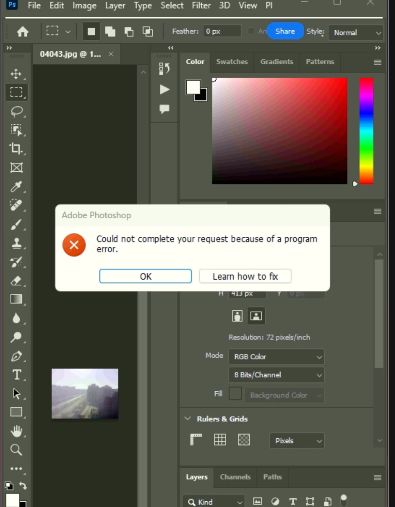
Task: Open the Mode dropdown showing RGB Color
Action: (x=277, y=357)
